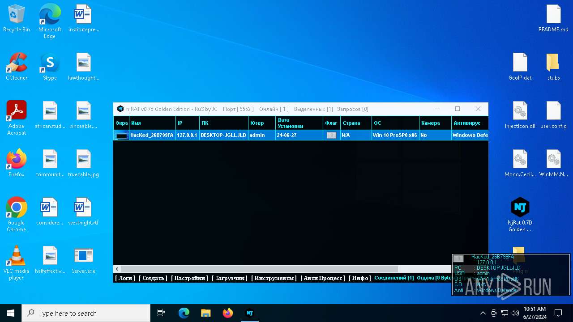This screenshot has height=322, width=573.
Task: Open the [Создать] menu item
Action: click(x=153, y=278)
